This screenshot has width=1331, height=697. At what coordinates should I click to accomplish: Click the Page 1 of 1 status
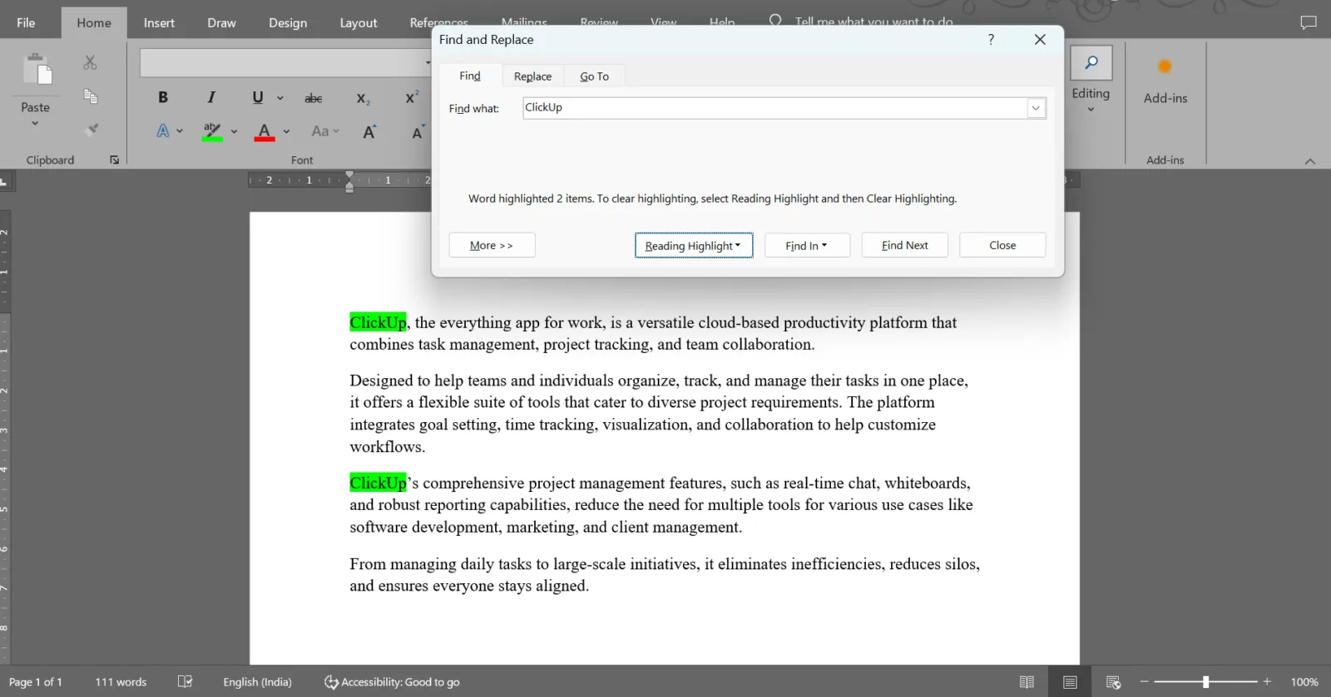(x=36, y=682)
